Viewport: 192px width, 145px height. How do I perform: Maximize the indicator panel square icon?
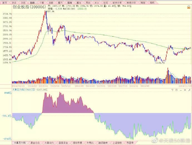click(176, 90)
